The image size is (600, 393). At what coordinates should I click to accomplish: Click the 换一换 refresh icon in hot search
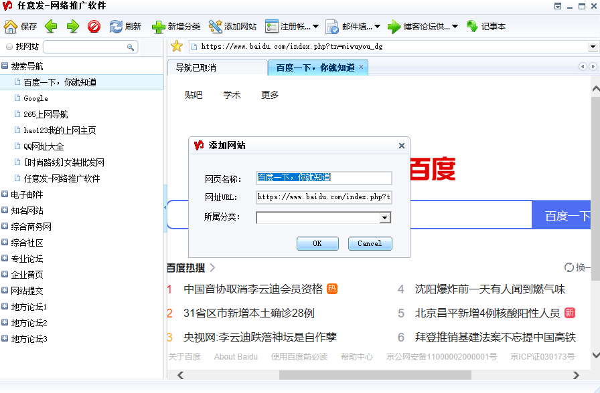(x=569, y=267)
